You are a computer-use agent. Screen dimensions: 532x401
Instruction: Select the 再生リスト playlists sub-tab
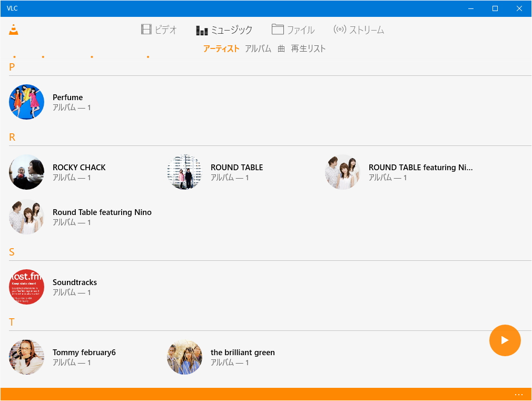(x=308, y=48)
